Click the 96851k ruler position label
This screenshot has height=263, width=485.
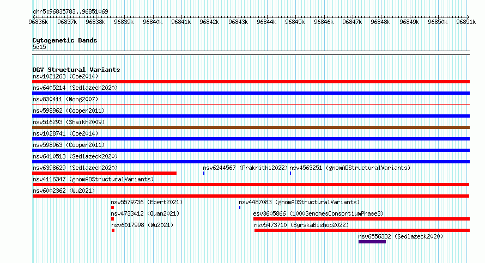point(466,22)
